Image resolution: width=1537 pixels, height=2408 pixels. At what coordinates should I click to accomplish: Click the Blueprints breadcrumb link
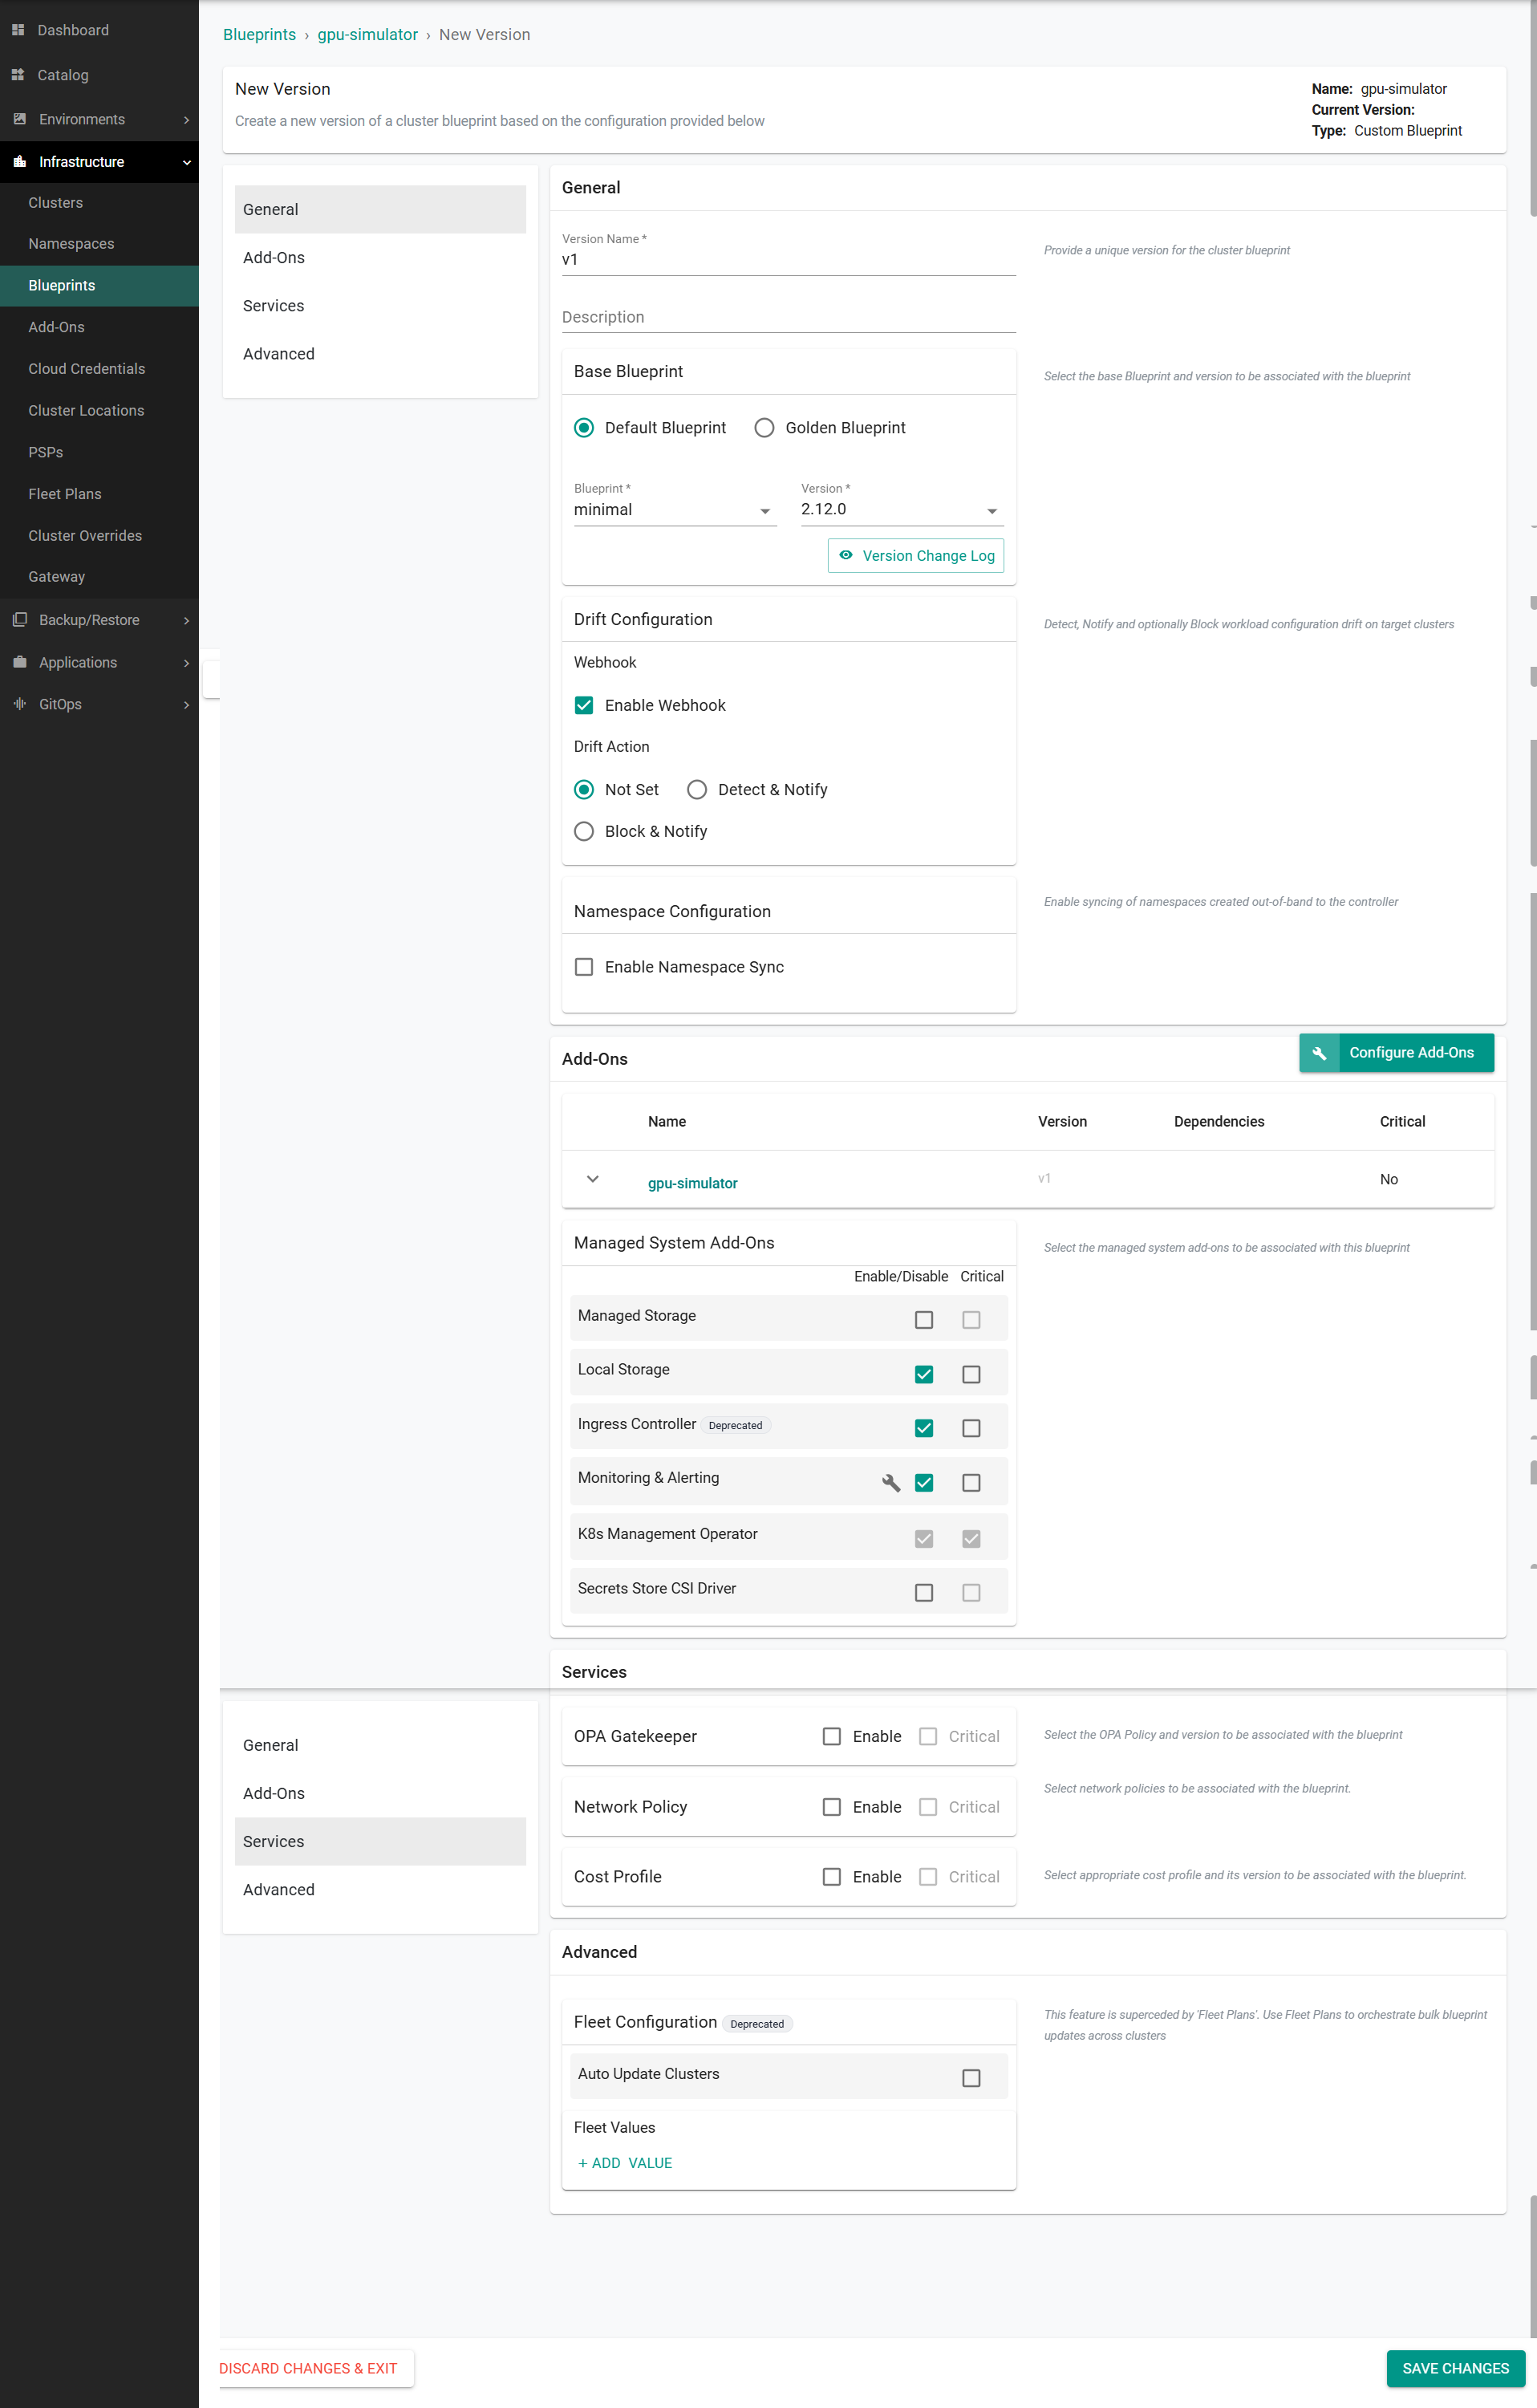click(259, 35)
